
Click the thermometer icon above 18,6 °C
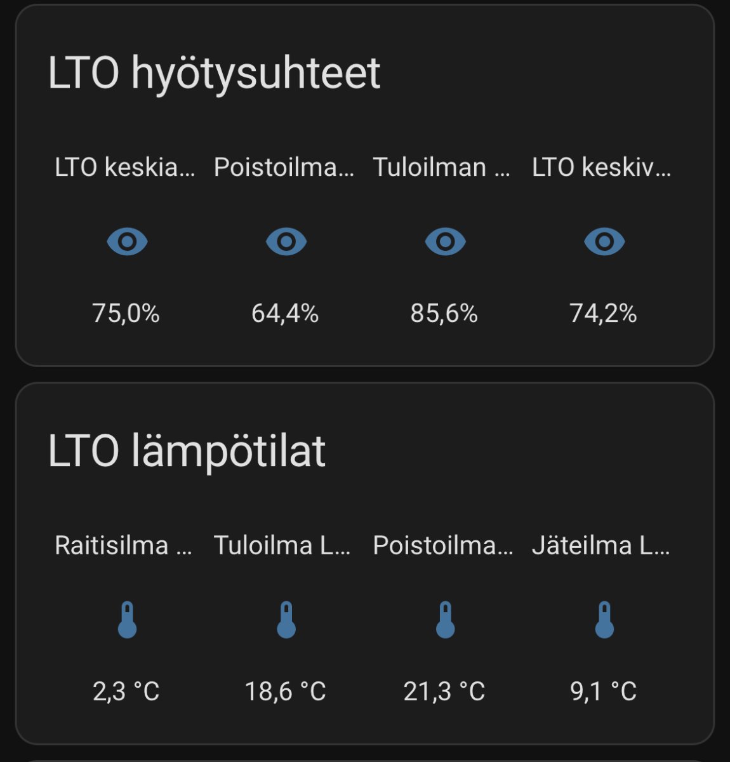tap(286, 620)
